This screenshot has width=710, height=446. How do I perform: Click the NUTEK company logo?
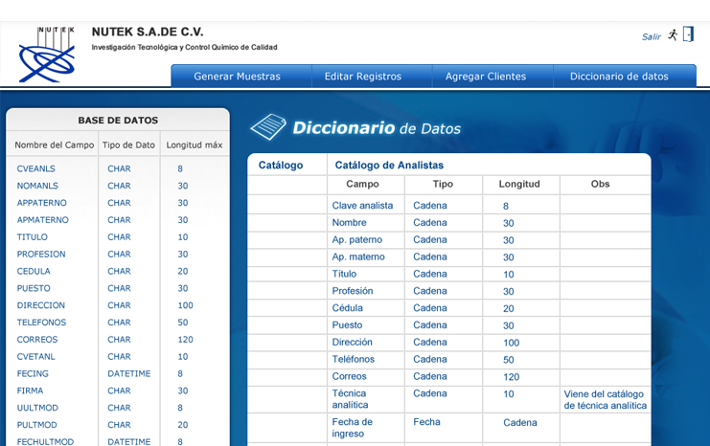[46, 55]
